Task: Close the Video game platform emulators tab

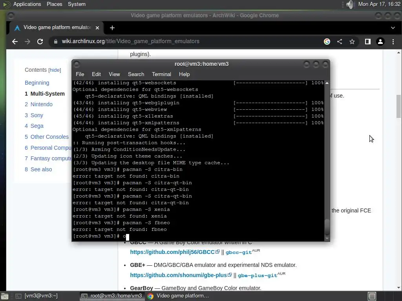Action: pyautogui.click(x=97, y=28)
